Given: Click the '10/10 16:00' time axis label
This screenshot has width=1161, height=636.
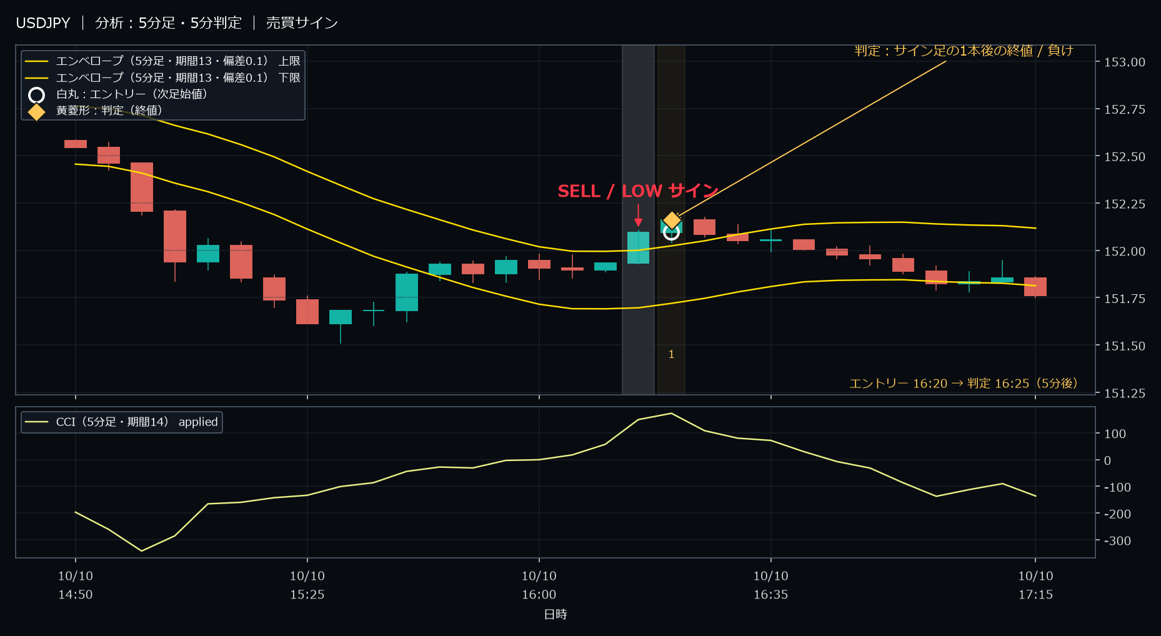Looking at the screenshot, I should 539,585.
